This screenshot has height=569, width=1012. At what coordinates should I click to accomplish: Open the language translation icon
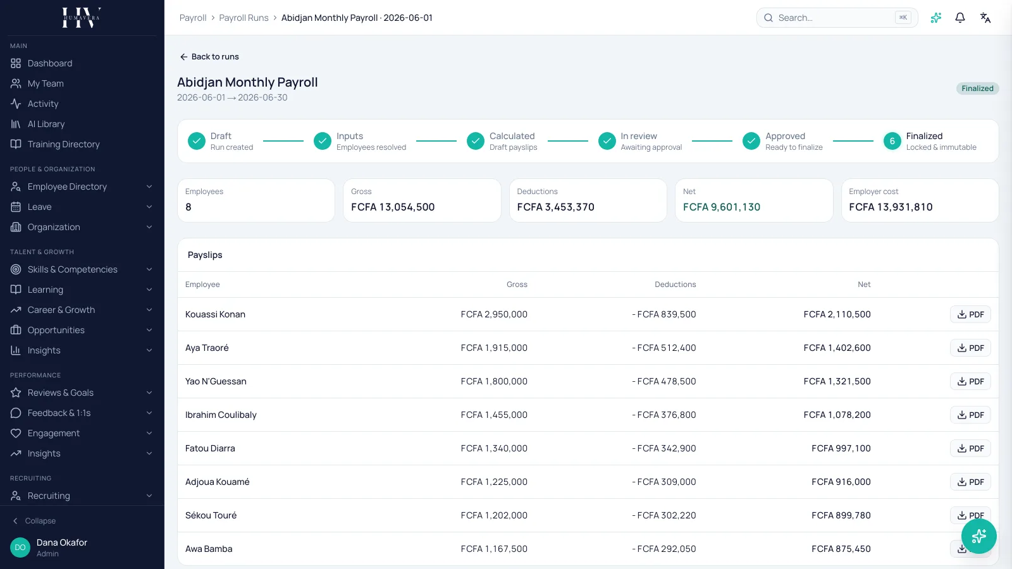pyautogui.click(x=985, y=18)
